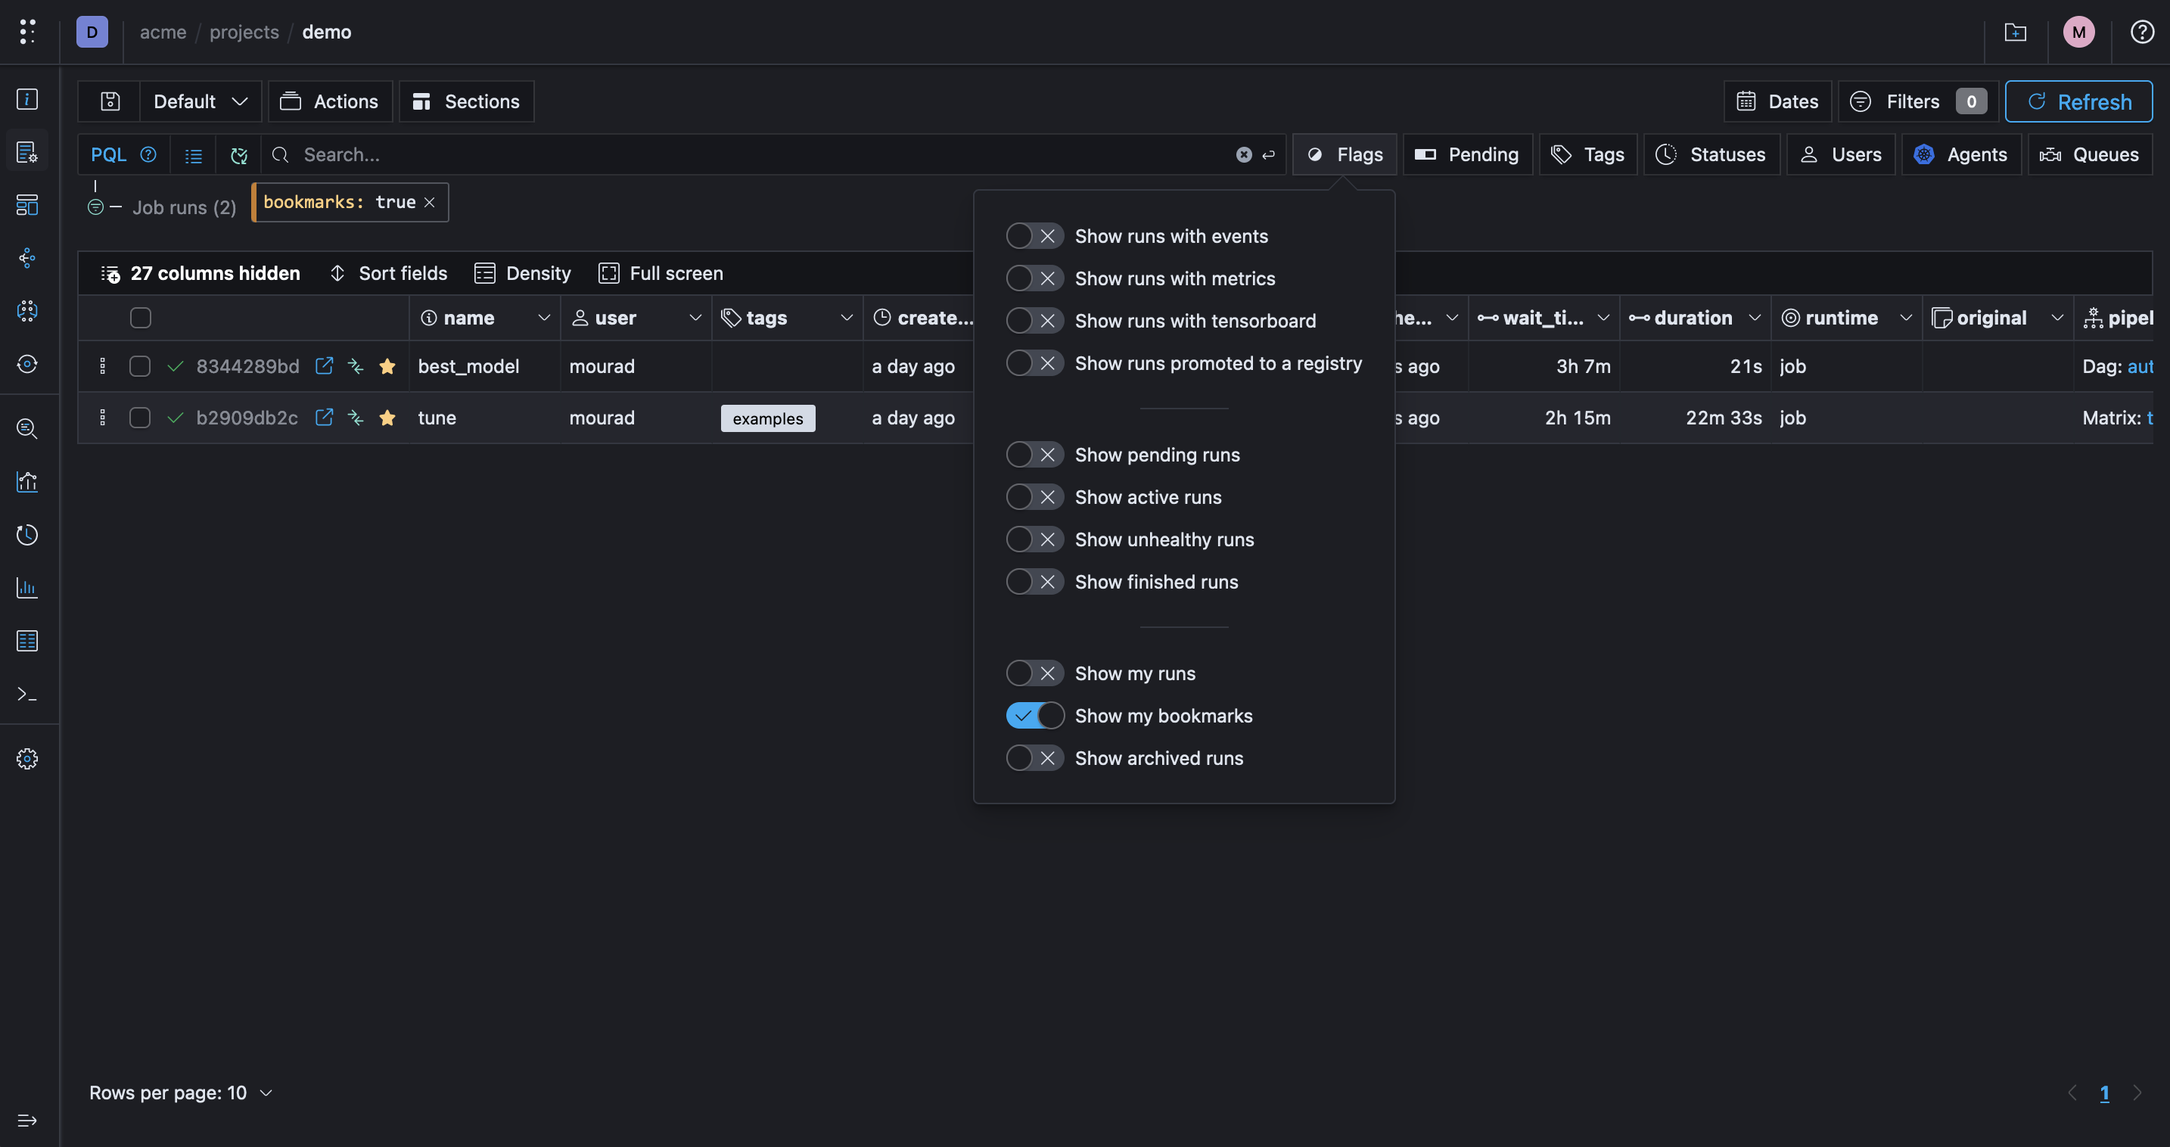
Task: Open the line-and-bar chart sidebar icon
Action: (x=27, y=482)
